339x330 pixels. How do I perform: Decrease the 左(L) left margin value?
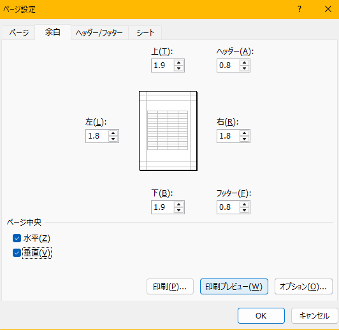point(113,139)
